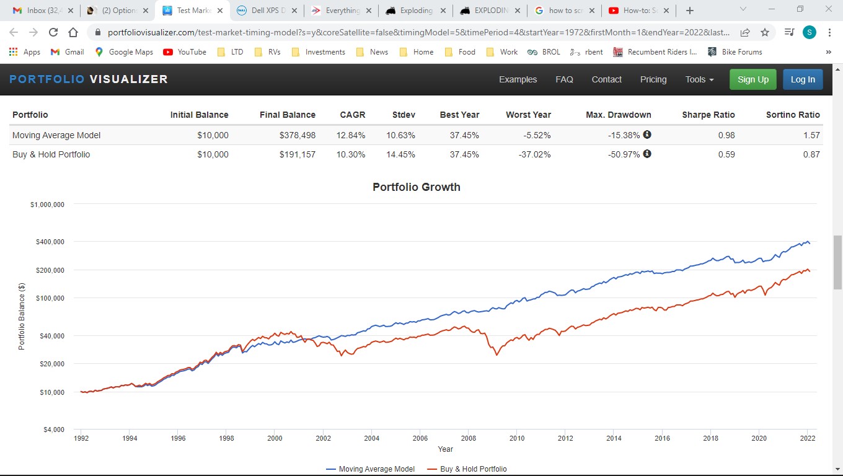Click the blue Log In button
This screenshot has height=476, width=843.
803,79
